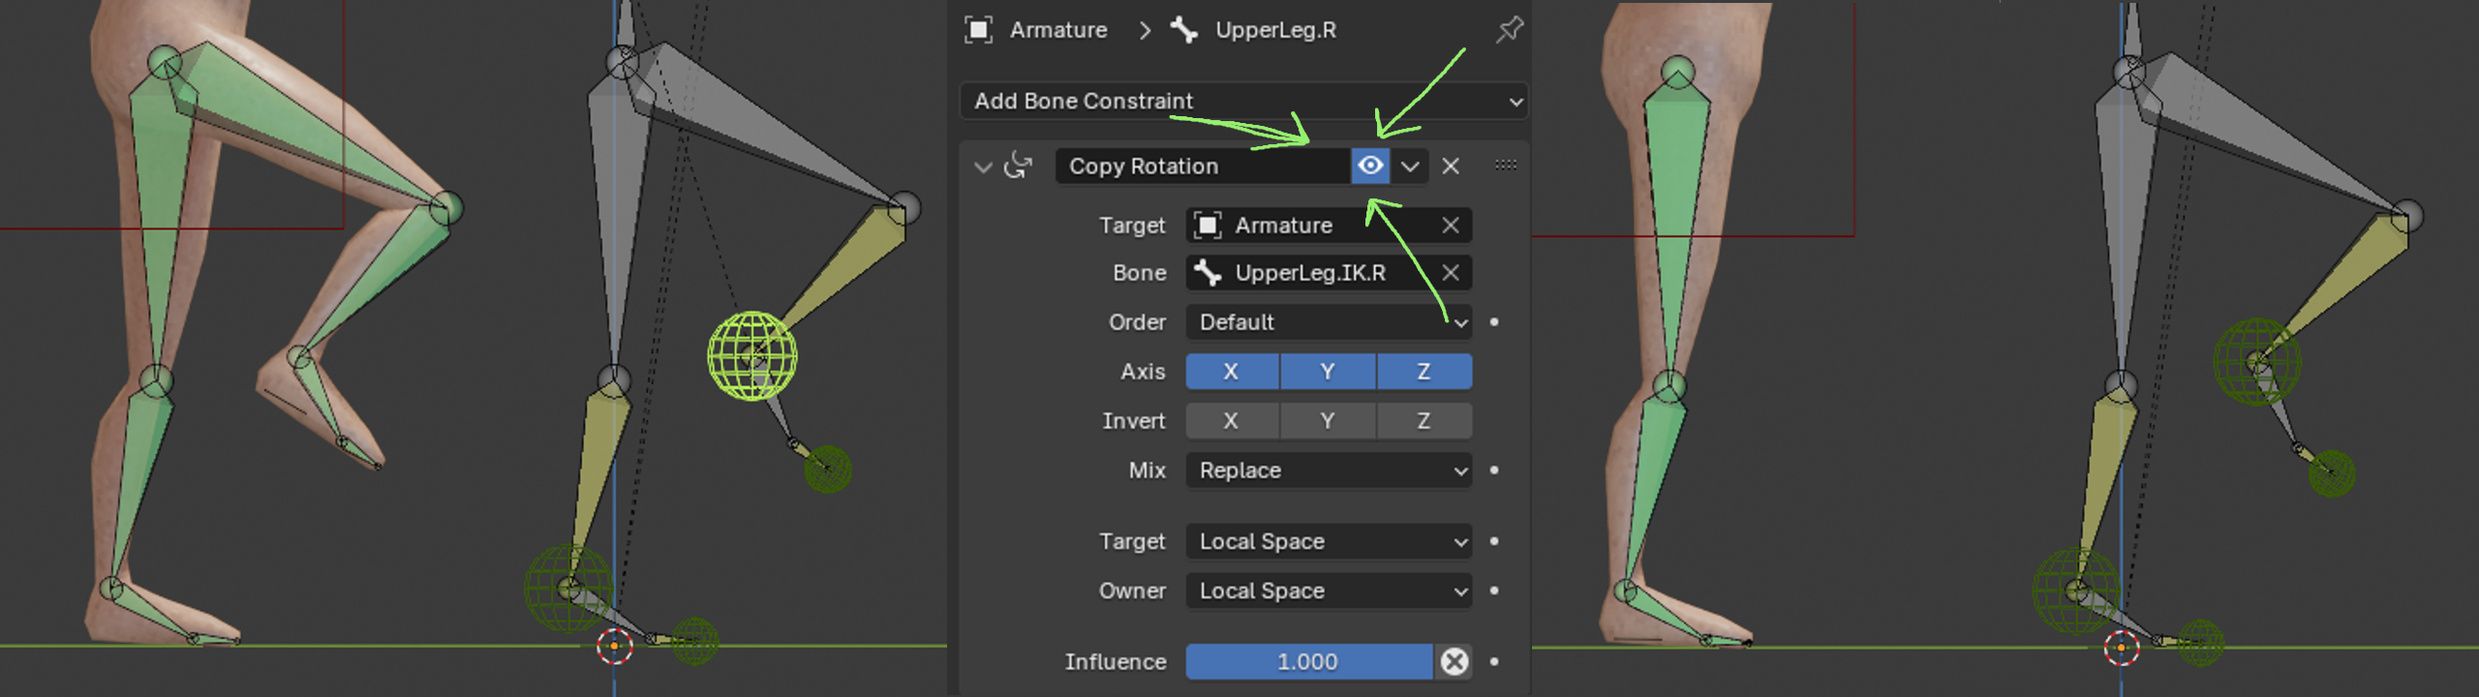Open the Add Bone Constraint dropdown

(1243, 101)
